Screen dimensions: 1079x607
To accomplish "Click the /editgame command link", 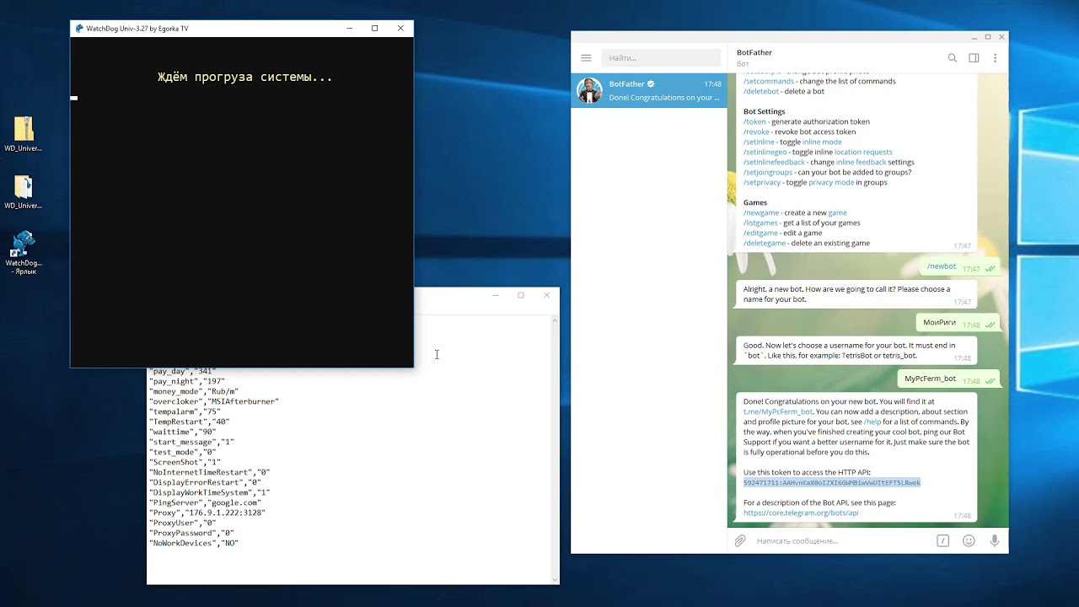I will (x=760, y=233).
